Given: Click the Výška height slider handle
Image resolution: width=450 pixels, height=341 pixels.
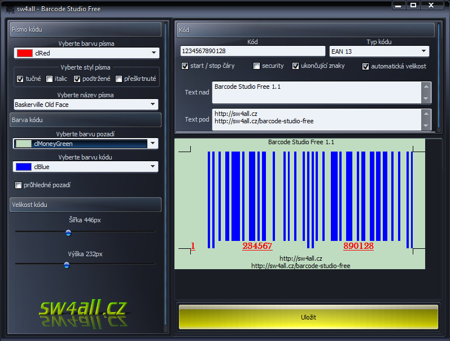Looking at the screenshot, I should [67, 265].
